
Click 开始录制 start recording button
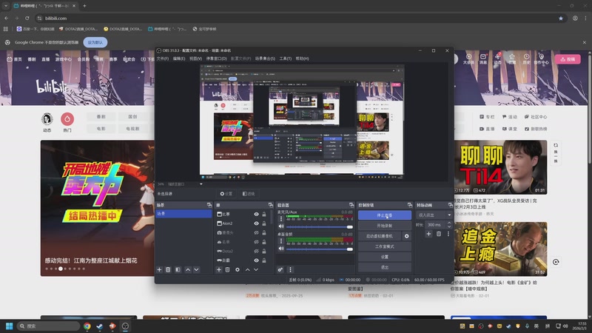point(385,226)
